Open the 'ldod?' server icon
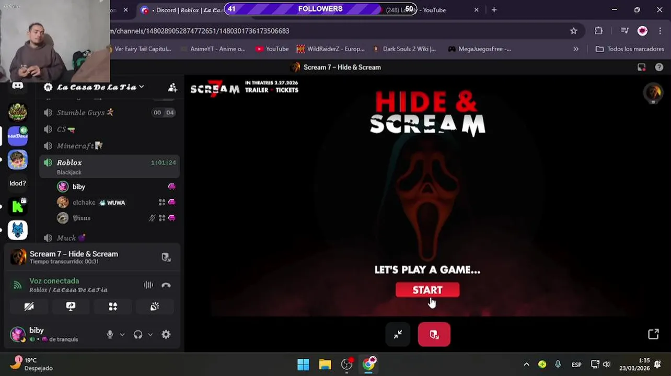 pos(18,183)
